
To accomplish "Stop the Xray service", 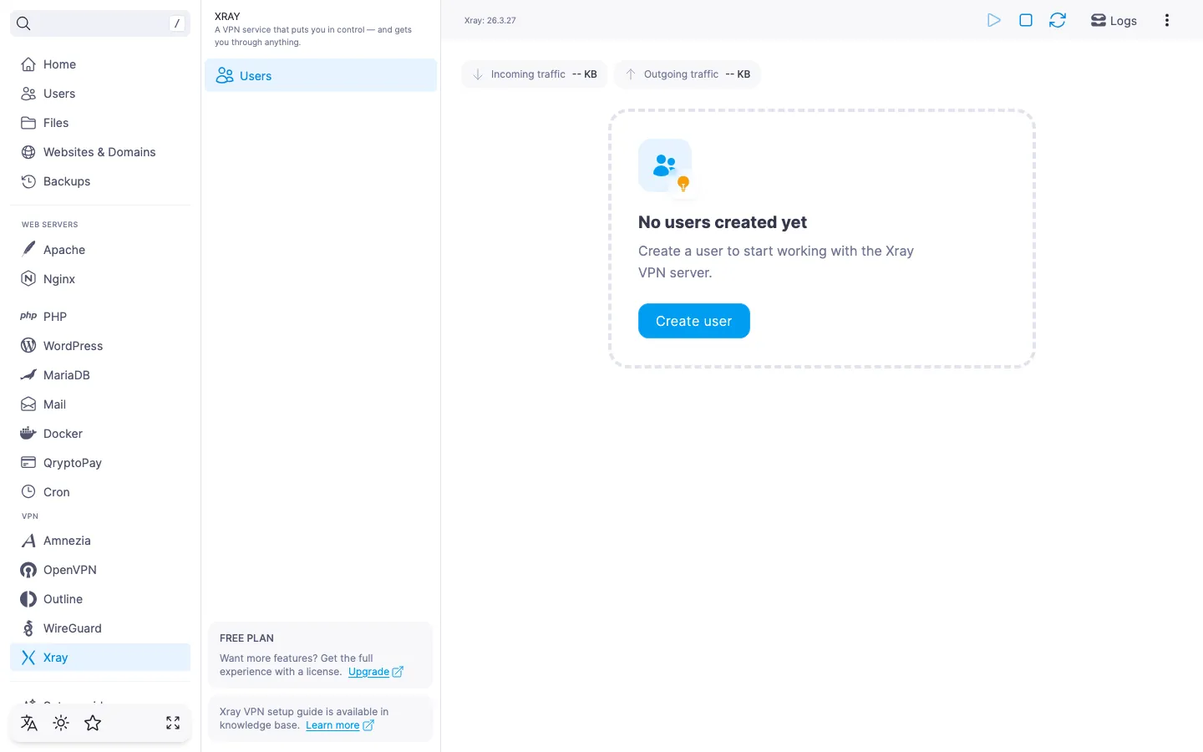I will point(1026,20).
